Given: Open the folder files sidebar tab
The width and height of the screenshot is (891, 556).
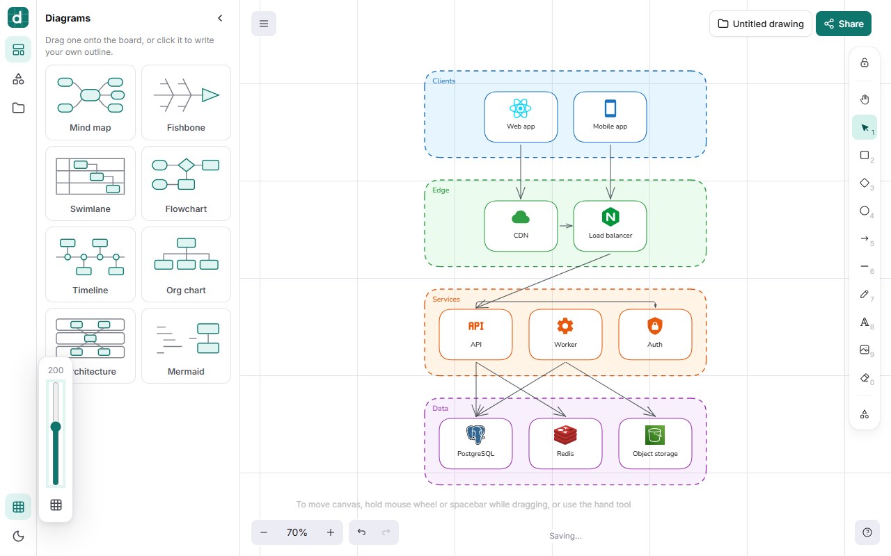Looking at the screenshot, I should pyautogui.click(x=18, y=108).
